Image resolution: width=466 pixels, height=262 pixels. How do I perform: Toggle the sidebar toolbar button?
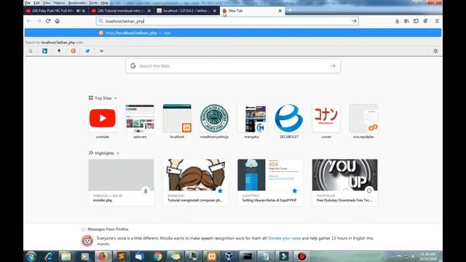click(x=416, y=21)
